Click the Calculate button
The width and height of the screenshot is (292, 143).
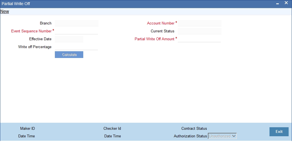pyautogui.click(x=69, y=55)
